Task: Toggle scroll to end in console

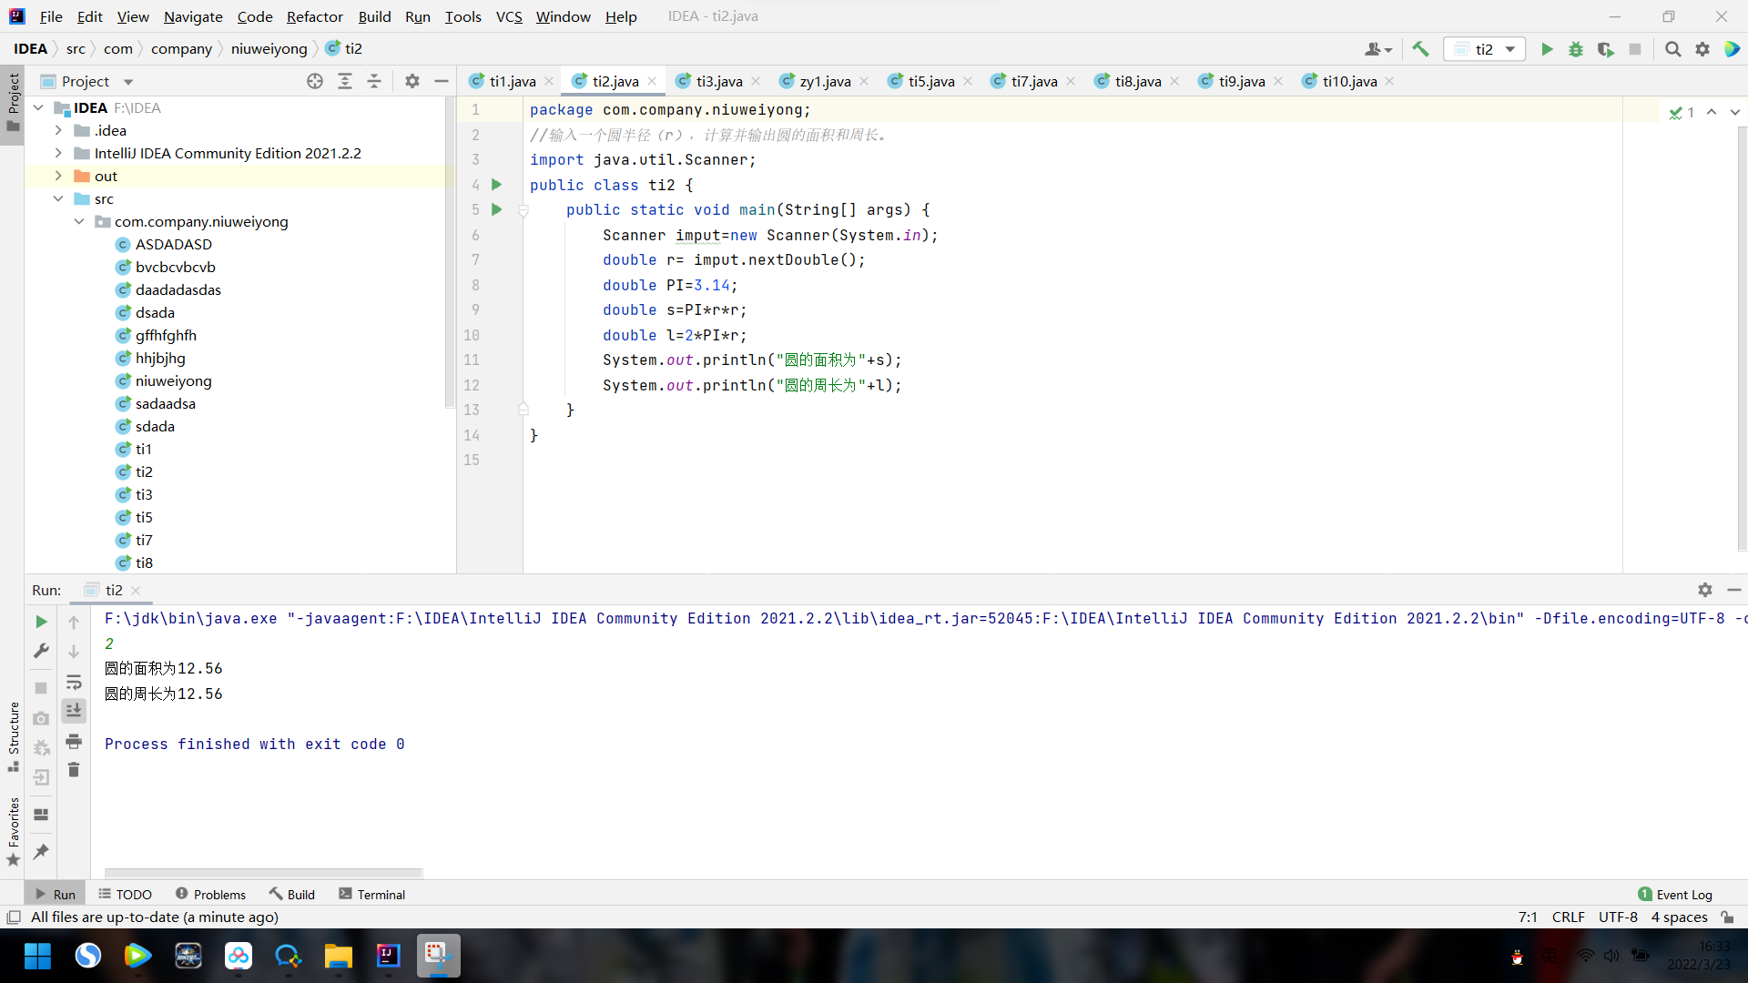Action: pos(74,711)
